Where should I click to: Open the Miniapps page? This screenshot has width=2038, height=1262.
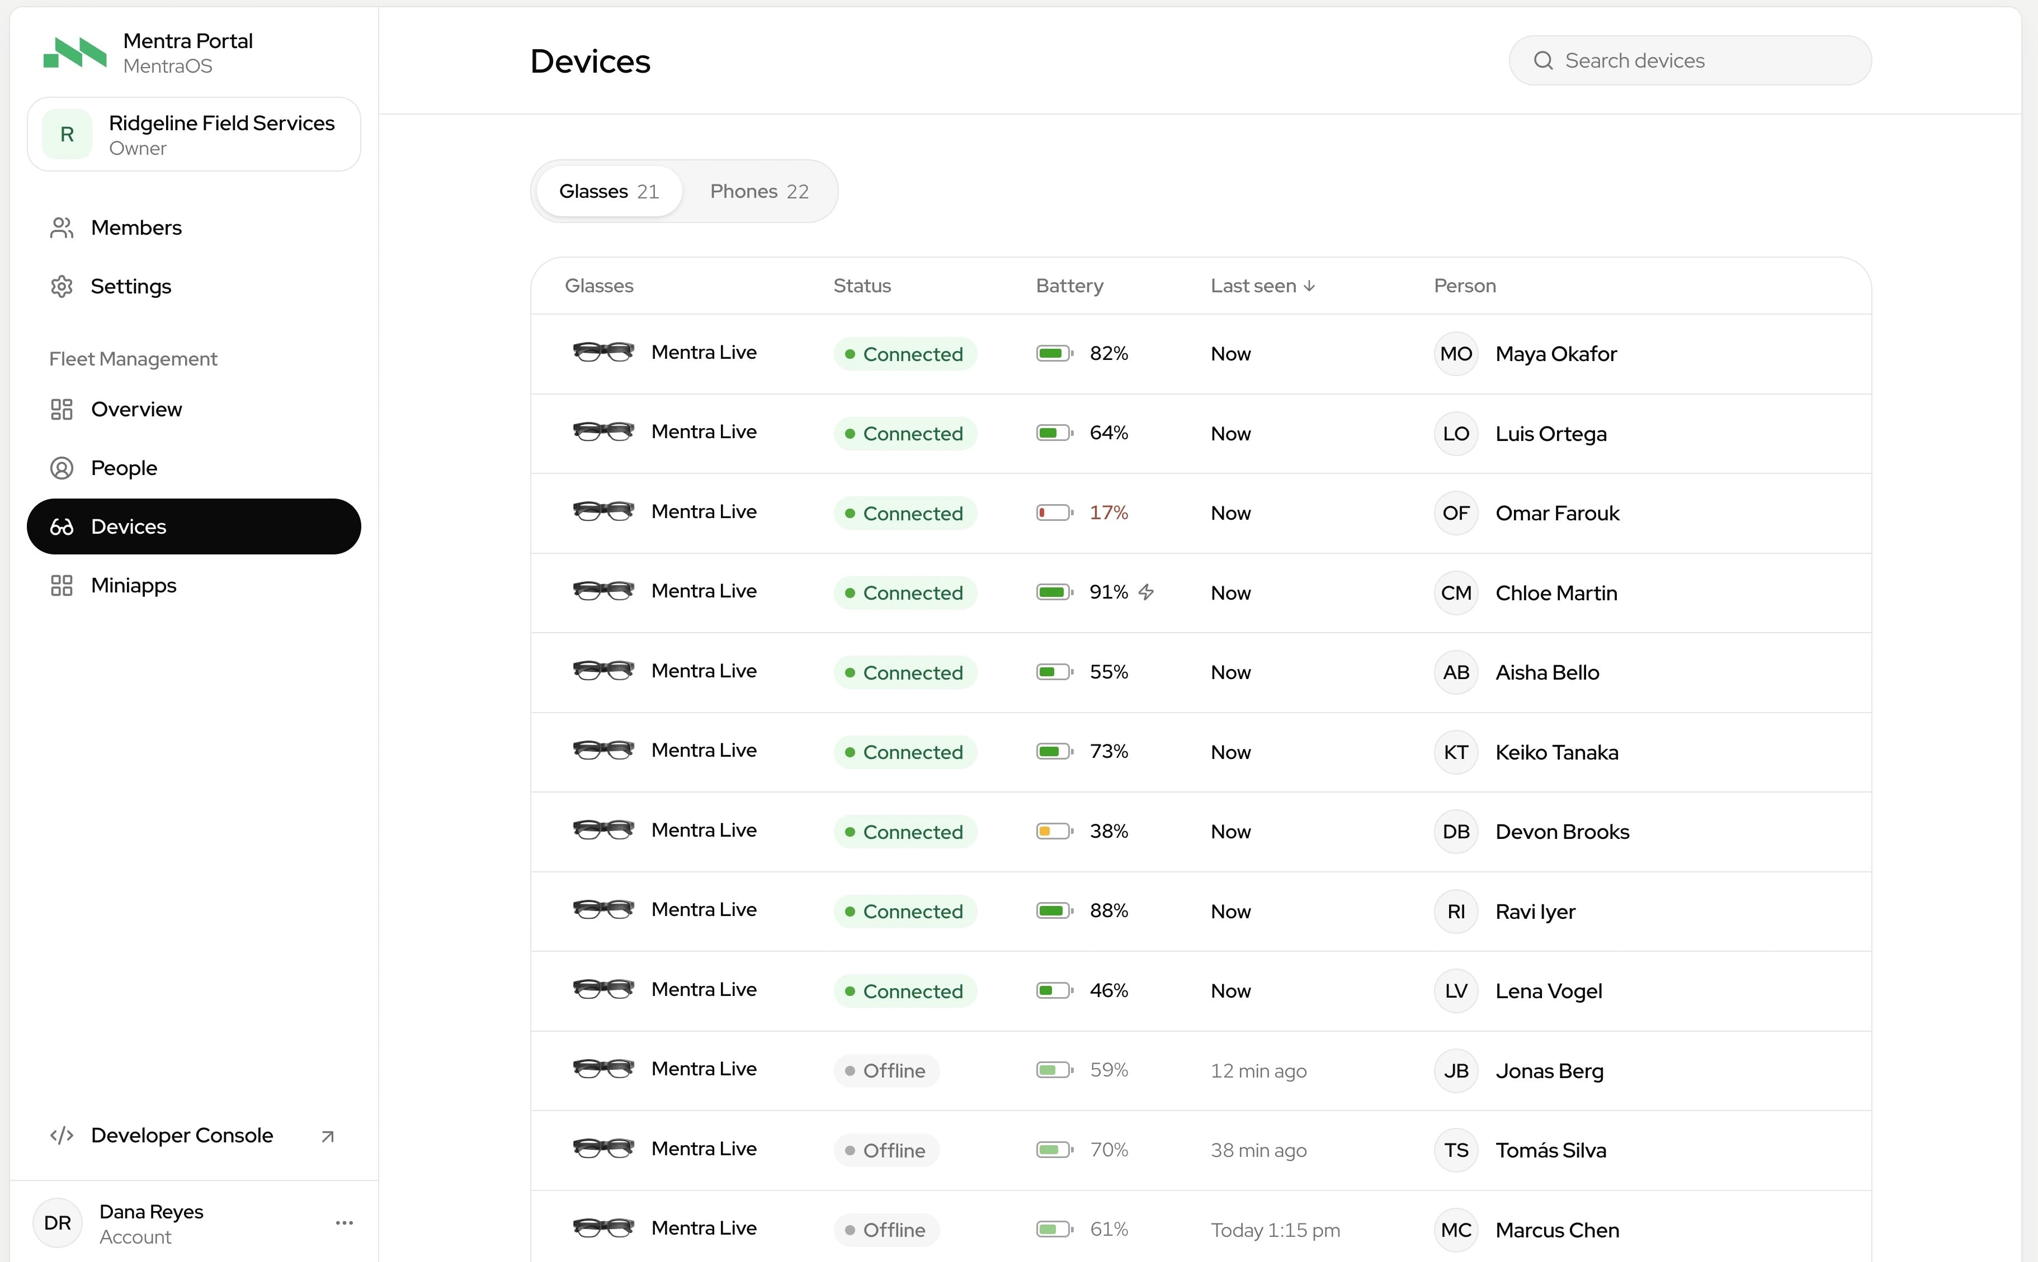(194, 585)
